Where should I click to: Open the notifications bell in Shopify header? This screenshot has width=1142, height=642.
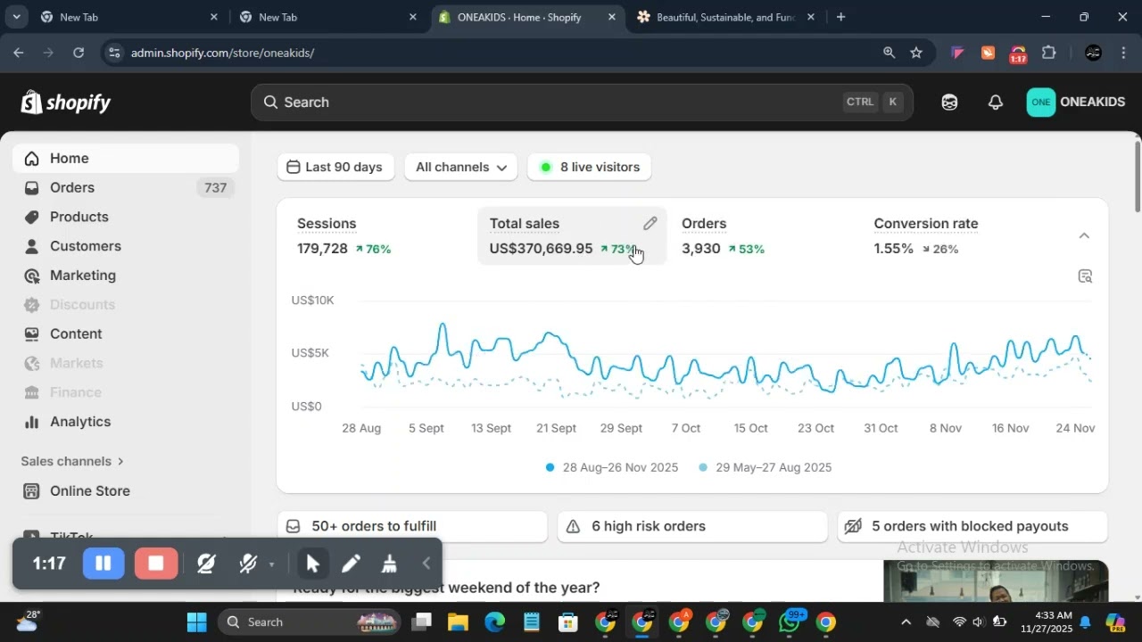(996, 103)
